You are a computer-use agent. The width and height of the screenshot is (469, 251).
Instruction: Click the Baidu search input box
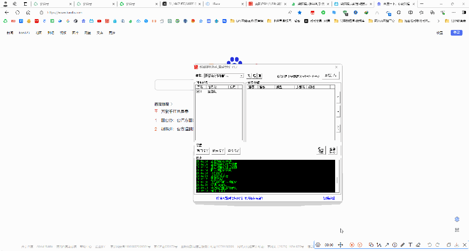[x=174, y=85]
